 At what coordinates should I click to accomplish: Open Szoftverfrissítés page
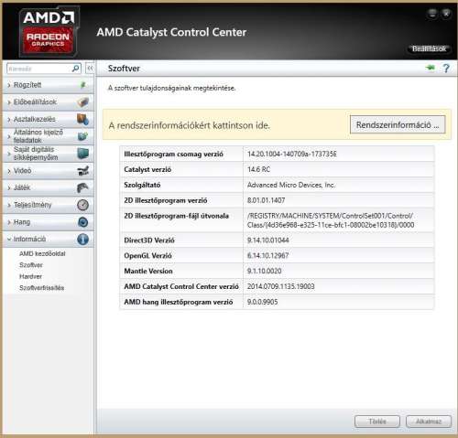point(41,288)
